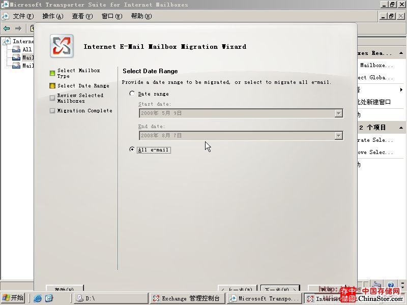This screenshot has width=407, height=305.
Task: Click the End date field showing 2008年 8月 7日
Action: [241, 136]
